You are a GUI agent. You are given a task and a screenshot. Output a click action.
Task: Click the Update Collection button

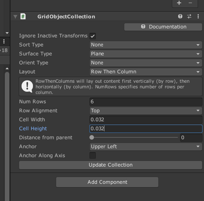pyautogui.click(x=110, y=165)
